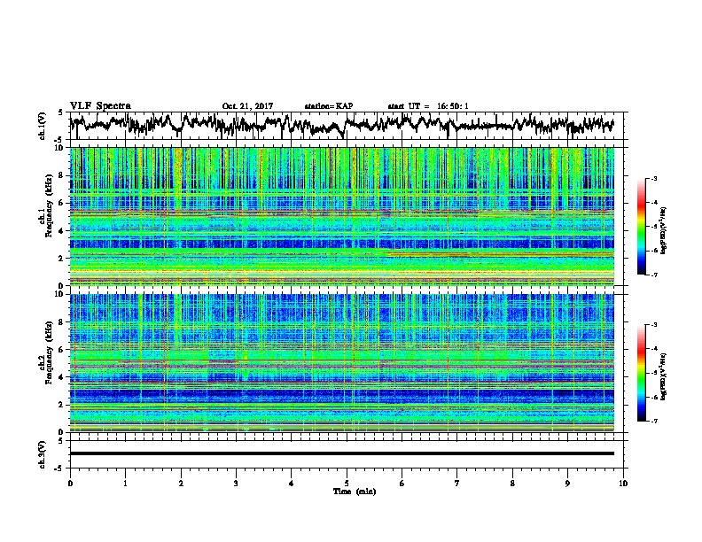Click time axis tick label "2"
The width and height of the screenshot is (702, 542).
tap(181, 484)
